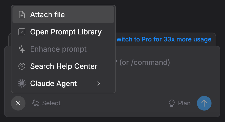This screenshot has height=122, width=225.
Task: Click the Claude Agent starburst icon
Action: (22, 84)
